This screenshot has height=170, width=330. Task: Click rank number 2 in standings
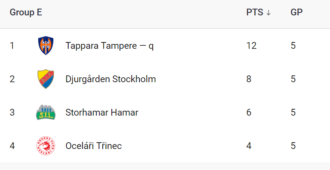pyautogui.click(x=12, y=79)
